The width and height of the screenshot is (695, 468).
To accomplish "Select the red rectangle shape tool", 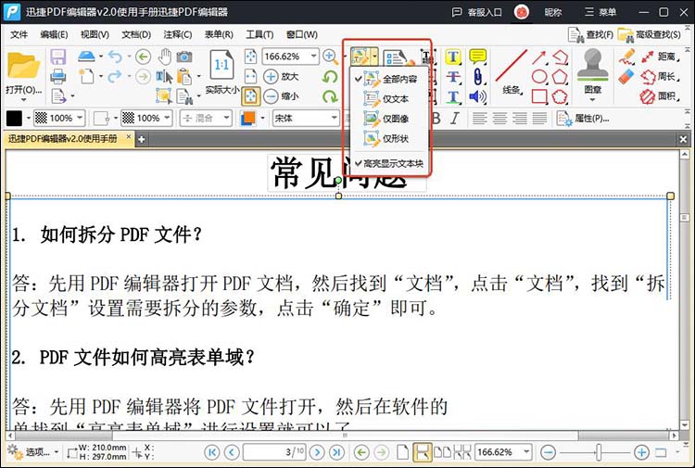I will 539,96.
